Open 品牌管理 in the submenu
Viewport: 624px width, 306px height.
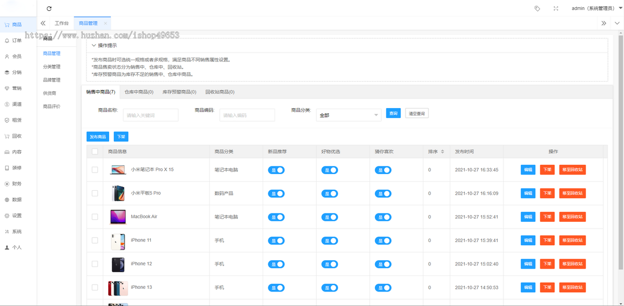pyautogui.click(x=52, y=80)
